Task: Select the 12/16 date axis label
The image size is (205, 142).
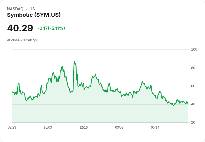Action: pyautogui.click(x=84, y=127)
